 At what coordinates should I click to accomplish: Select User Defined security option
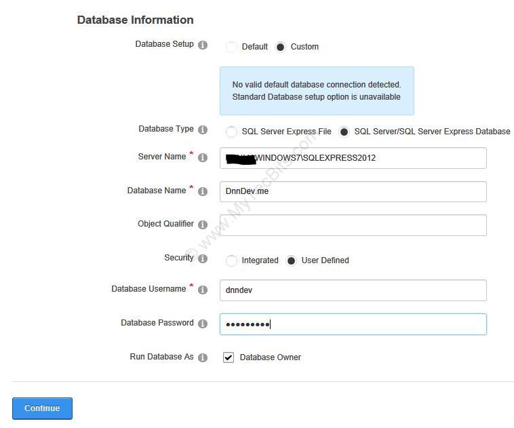[291, 260]
